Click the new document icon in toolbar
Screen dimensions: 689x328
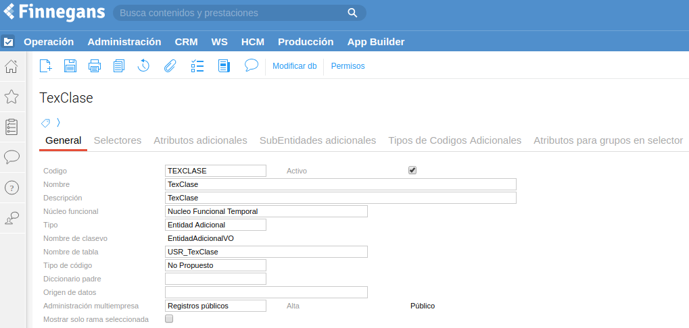click(46, 65)
